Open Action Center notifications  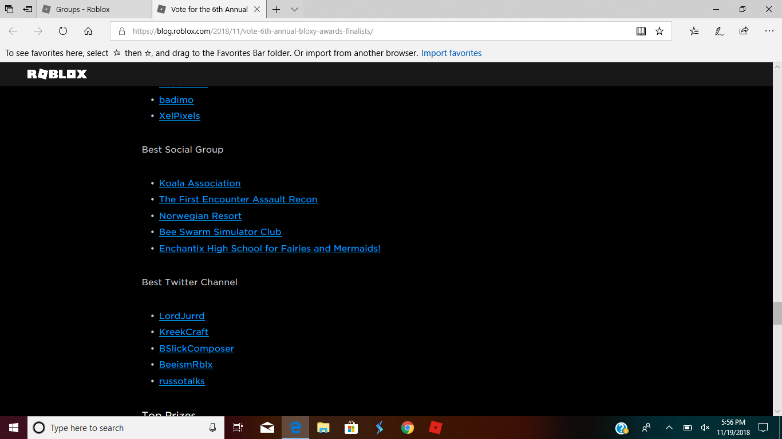(x=763, y=428)
